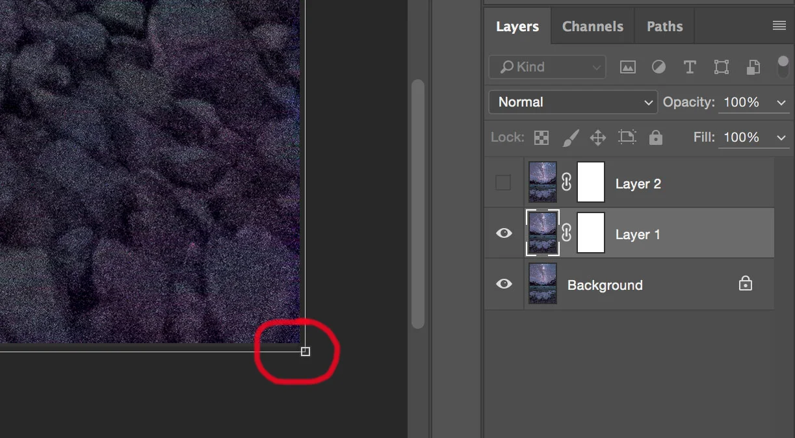Select the Background layer thumbnail
This screenshot has height=438, width=795.
coord(543,283)
